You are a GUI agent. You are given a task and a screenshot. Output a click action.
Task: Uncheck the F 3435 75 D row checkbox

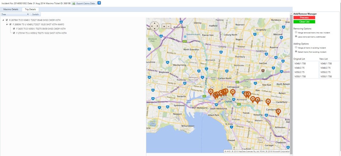click(14, 29)
